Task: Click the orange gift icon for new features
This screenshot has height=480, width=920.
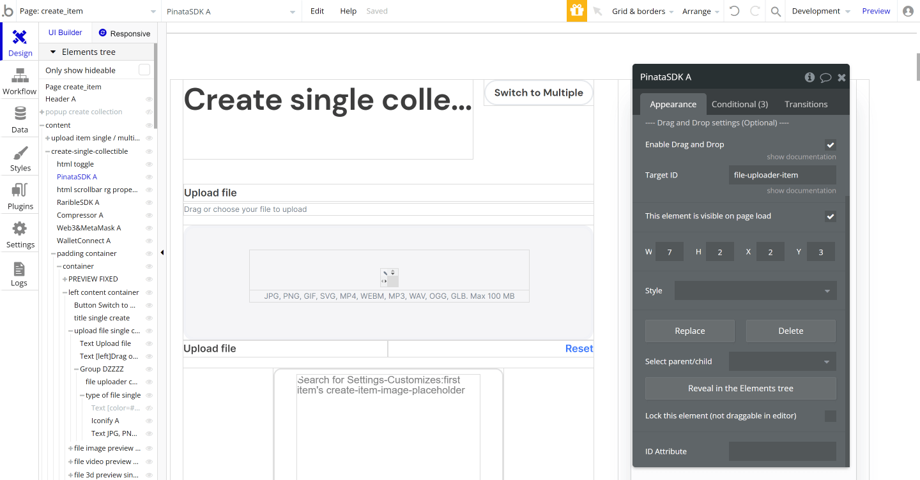Action: pyautogui.click(x=576, y=11)
